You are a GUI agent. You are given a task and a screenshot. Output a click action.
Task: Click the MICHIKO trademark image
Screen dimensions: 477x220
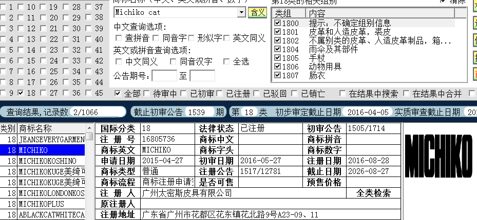click(x=438, y=156)
